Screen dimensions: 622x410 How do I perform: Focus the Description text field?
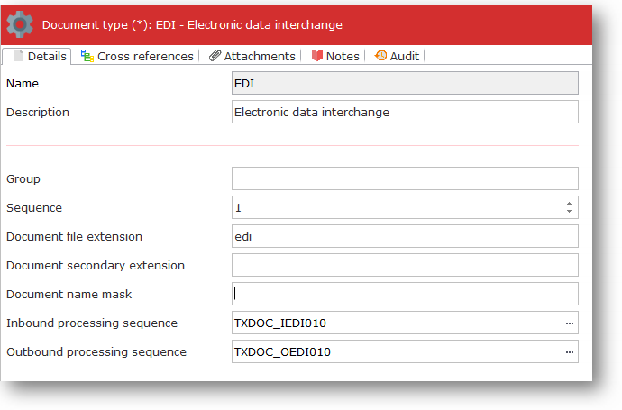point(404,112)
